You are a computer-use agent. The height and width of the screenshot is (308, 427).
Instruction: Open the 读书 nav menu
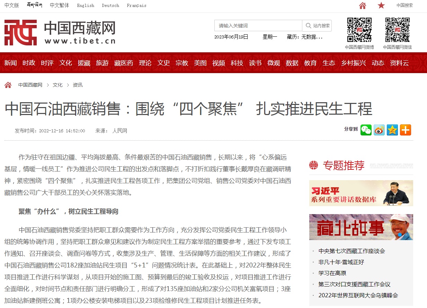pyautogui.click(x=256, y=63)
